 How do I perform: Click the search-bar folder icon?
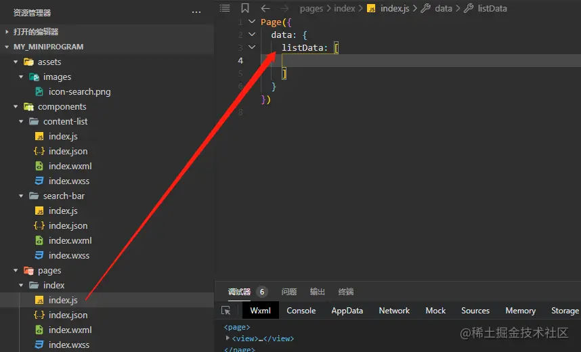pos(34,196)
